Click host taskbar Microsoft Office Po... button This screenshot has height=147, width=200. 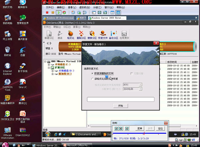click(x=77, y=145)
